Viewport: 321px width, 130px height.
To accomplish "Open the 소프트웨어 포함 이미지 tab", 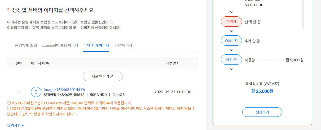I will tap(60, 45).
